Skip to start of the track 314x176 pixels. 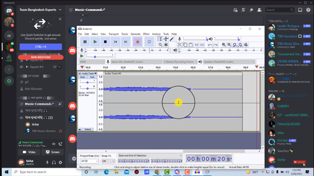pos(115,42)
